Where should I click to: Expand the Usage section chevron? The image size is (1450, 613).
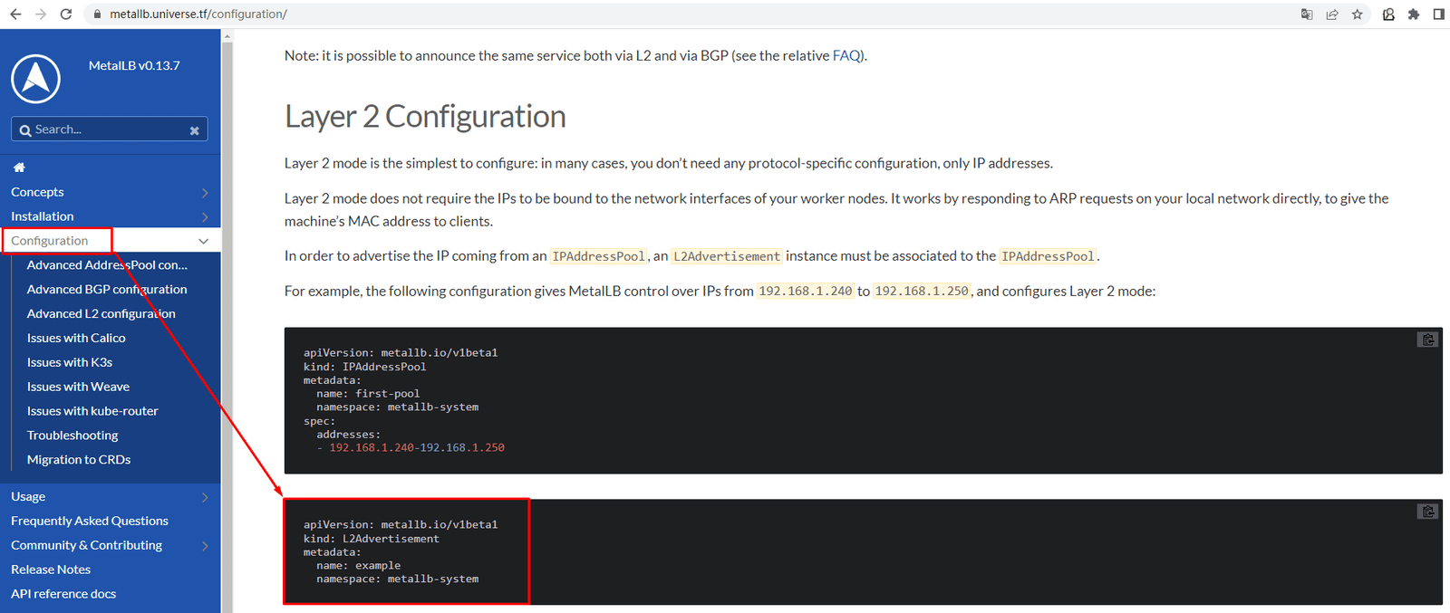coord(205,497)
